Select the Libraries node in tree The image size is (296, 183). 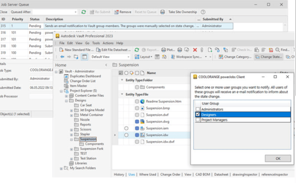click(81, 163)
